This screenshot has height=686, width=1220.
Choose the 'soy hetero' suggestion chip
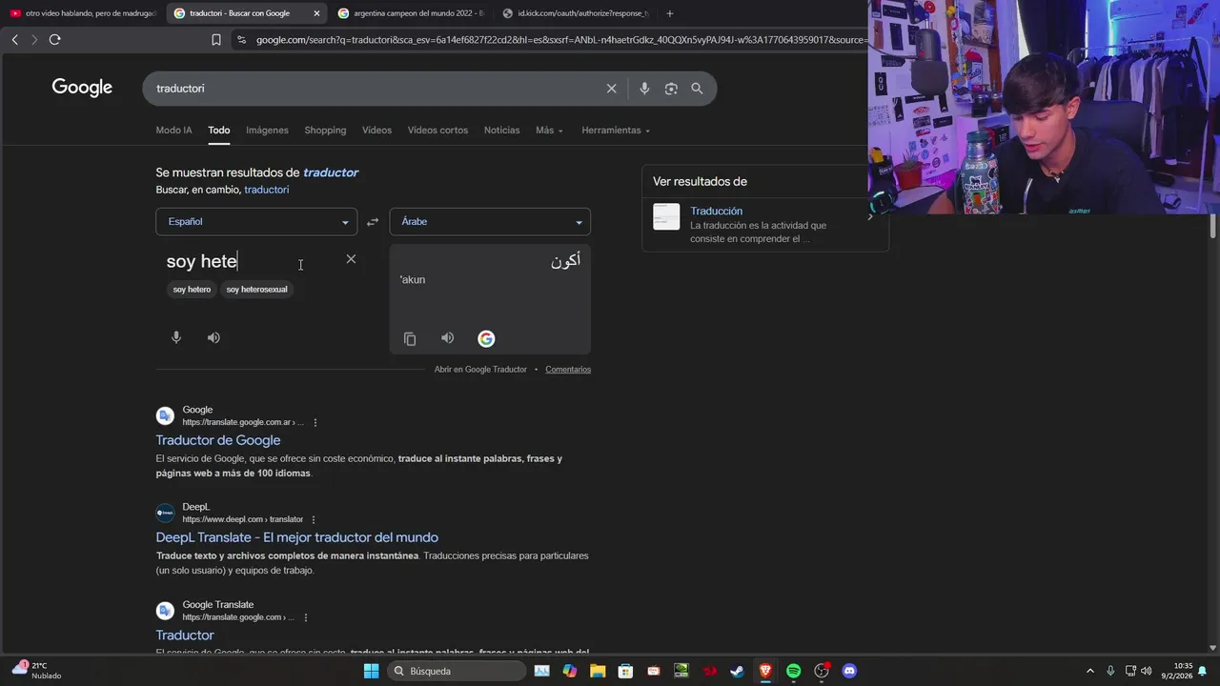click(x=192, y=290)
